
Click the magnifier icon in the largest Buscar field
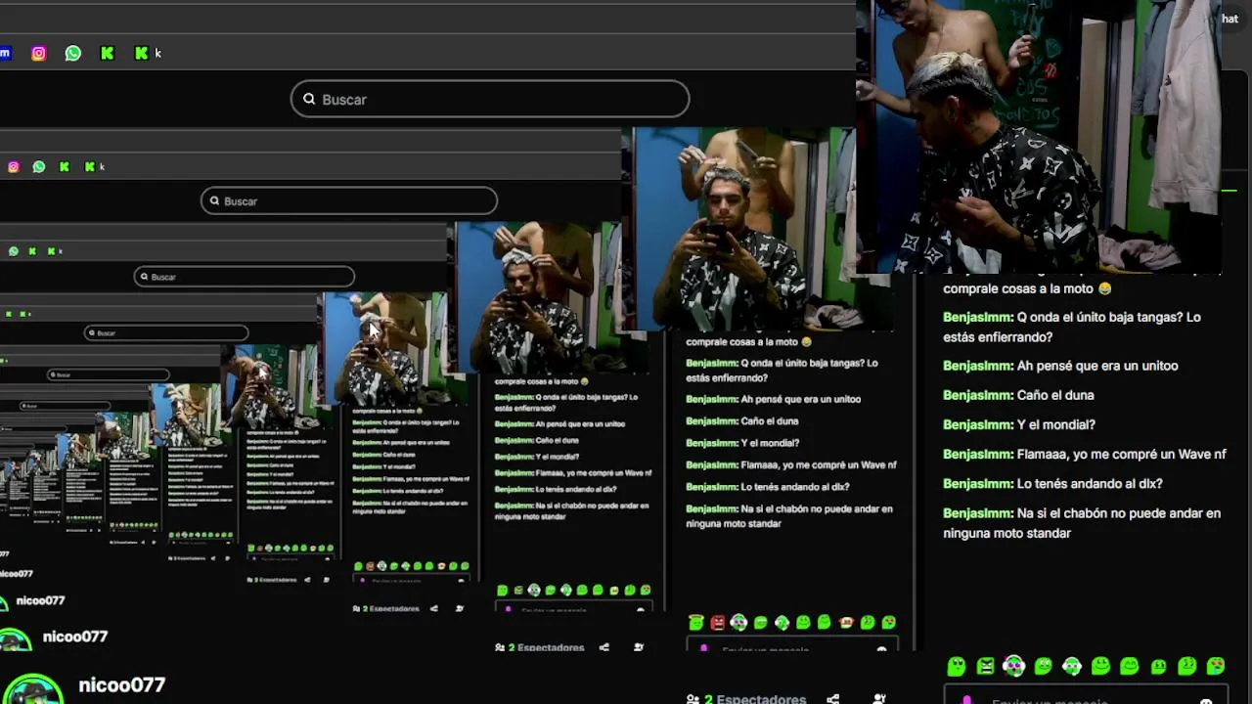click(x=309, y=99)
